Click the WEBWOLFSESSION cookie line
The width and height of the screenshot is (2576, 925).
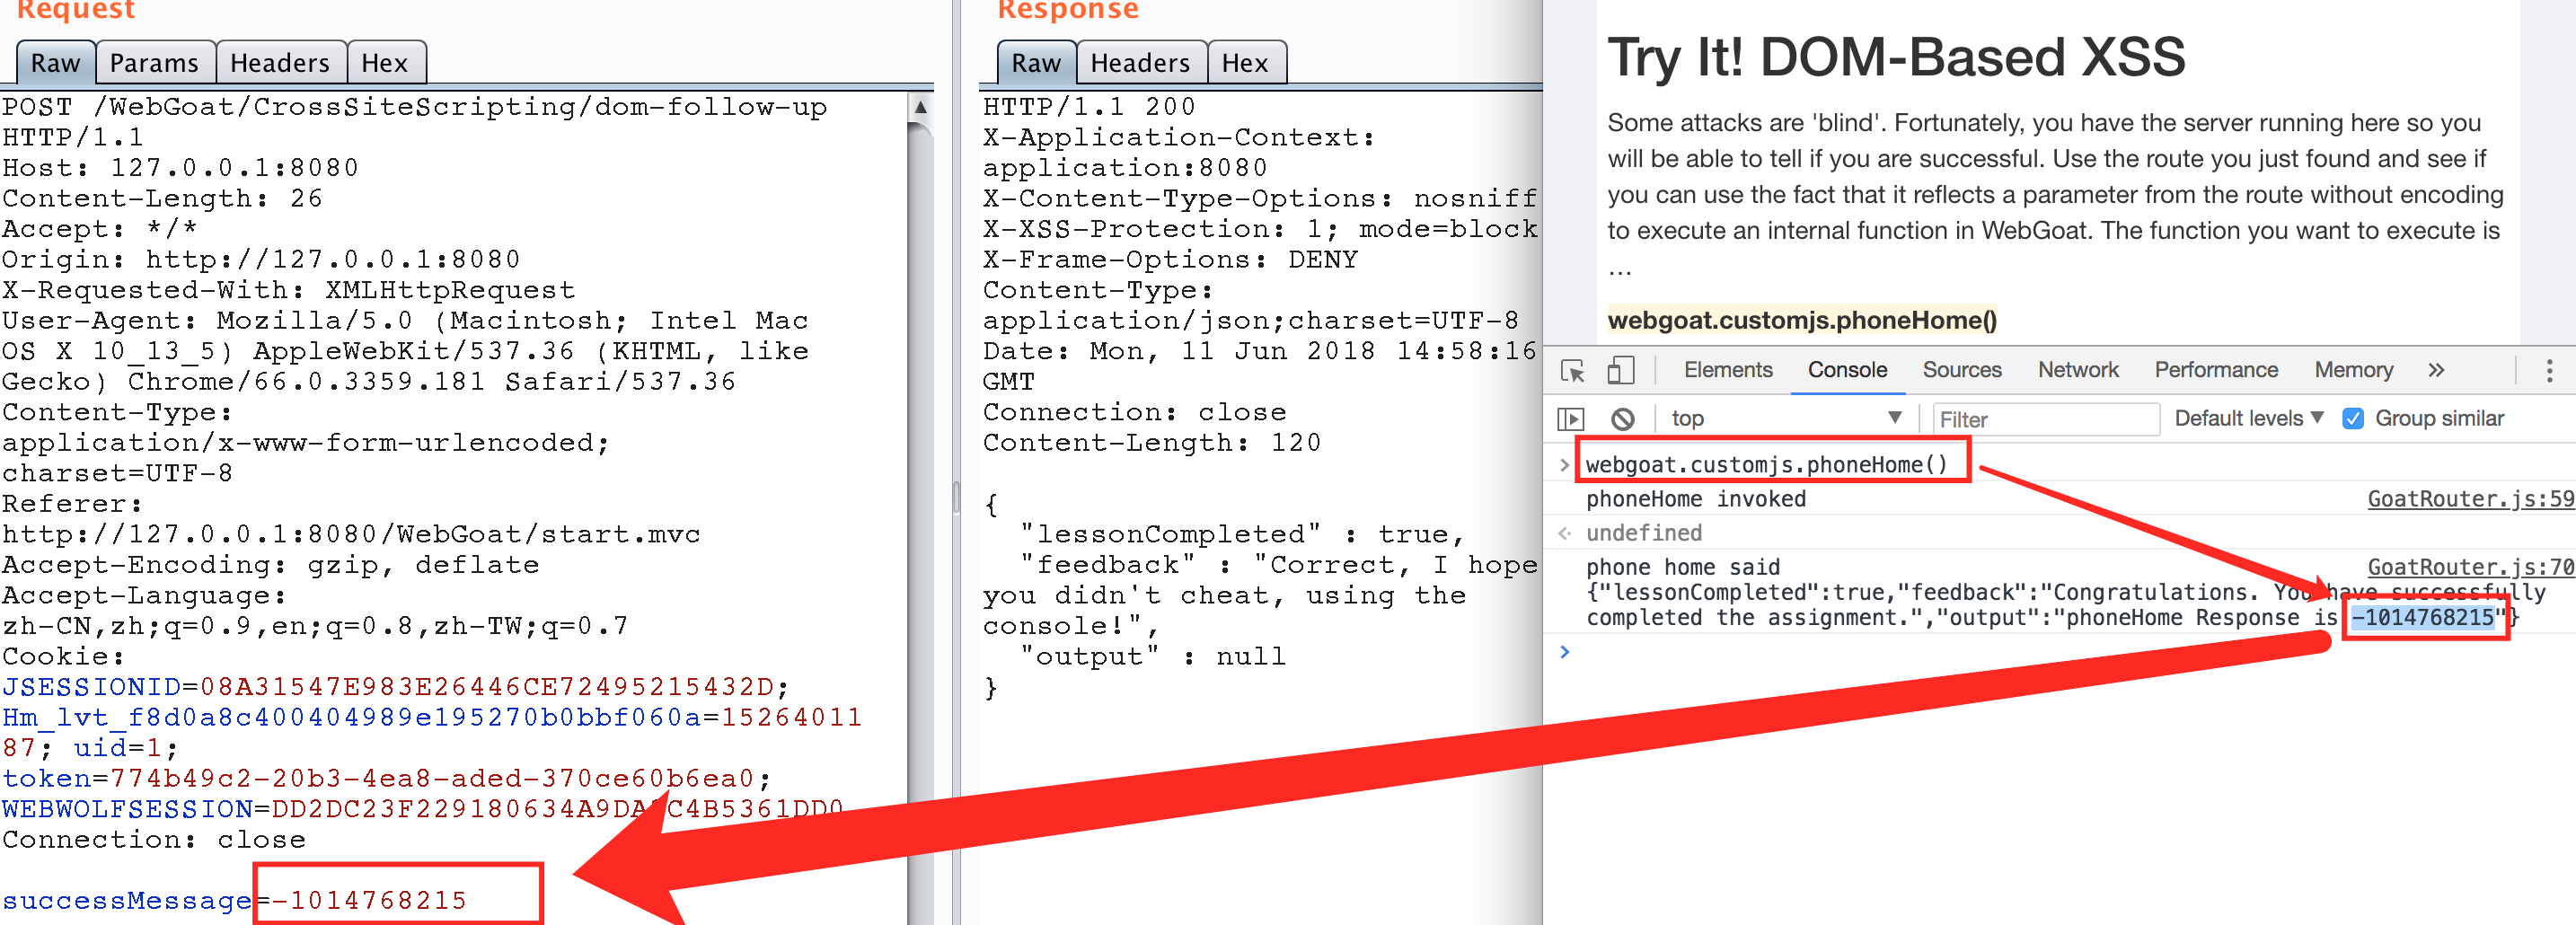click(x=423, y=809)
